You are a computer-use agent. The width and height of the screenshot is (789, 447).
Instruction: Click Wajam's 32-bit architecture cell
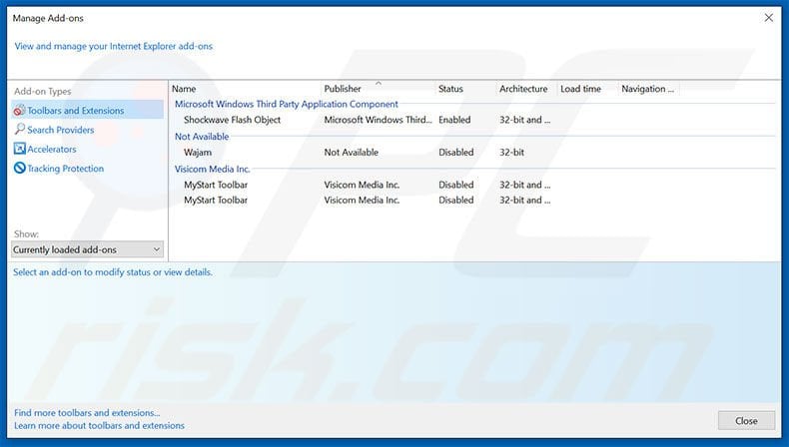511,153
